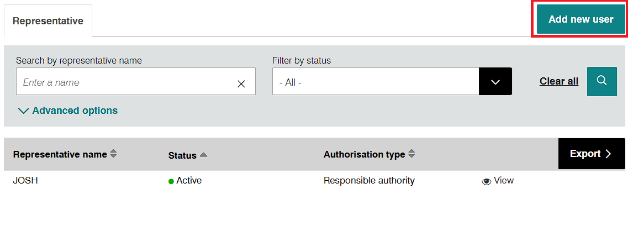Click the chevron arrow on Export

(608, 154)
